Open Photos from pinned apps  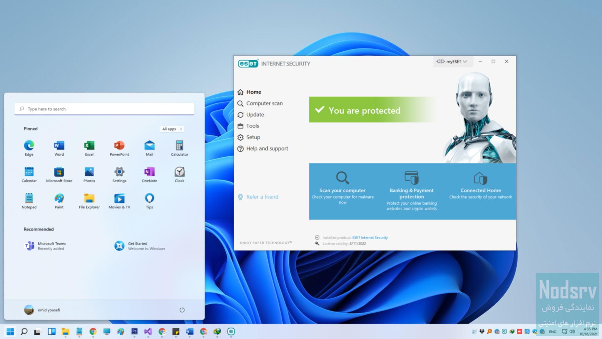89,175
